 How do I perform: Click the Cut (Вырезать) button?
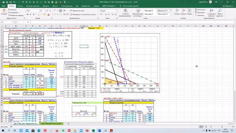tap(13, 10)
